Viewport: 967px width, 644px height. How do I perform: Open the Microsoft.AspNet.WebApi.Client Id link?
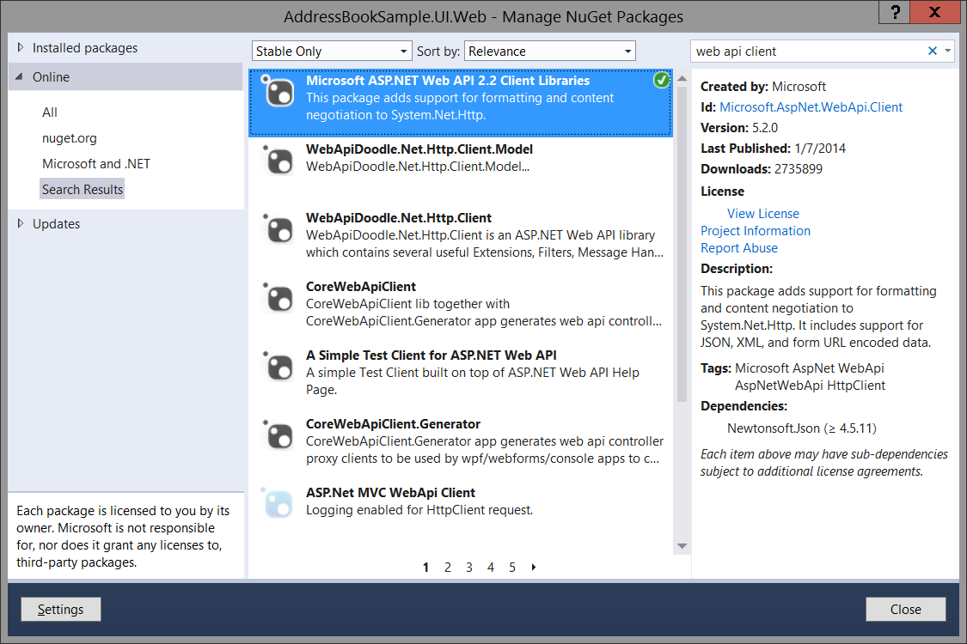pyautogui.click(x=811, y=107)
